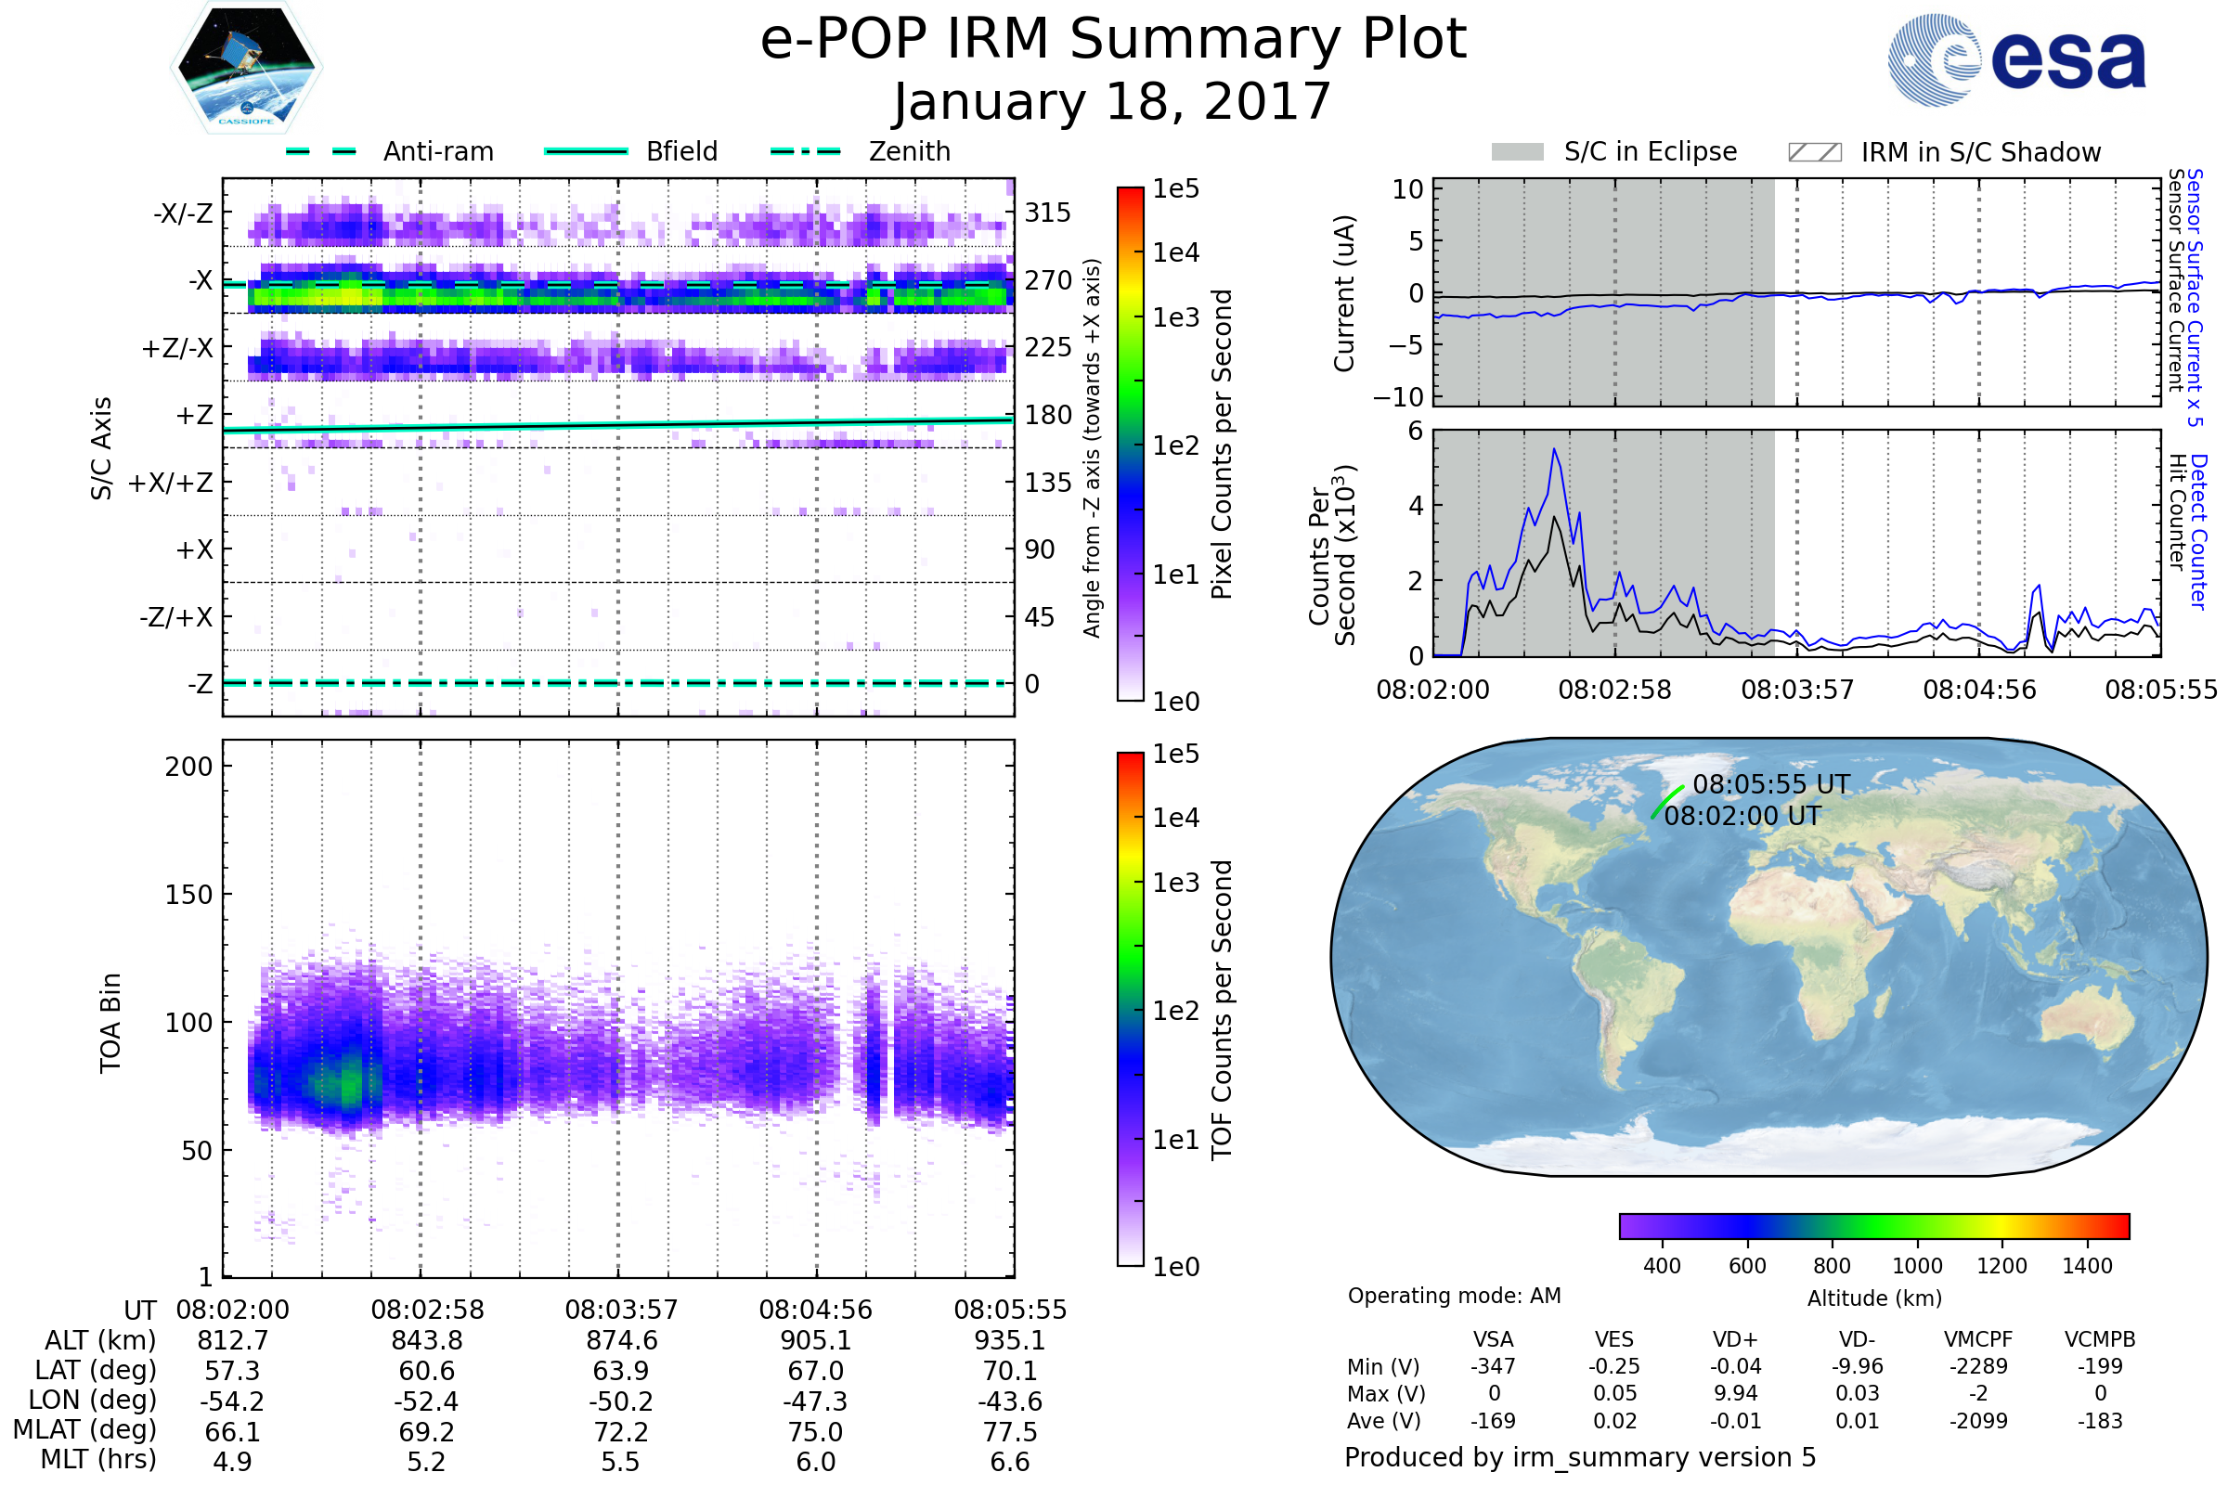Click the VMCPF column header in voltage table
The width and height of the screenshot is (2228, 1485).
click(x=1978, y=1339)
